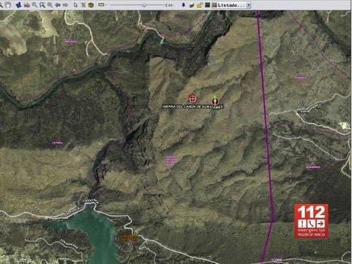
Task: Click the zoom out magnifier tool
Action: pyautogui.click(x=50, y=5)
